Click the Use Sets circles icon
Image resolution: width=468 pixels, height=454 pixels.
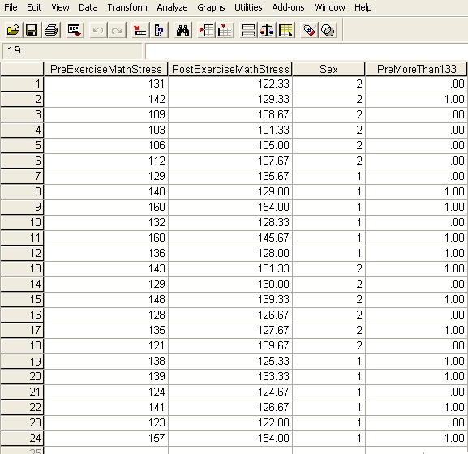tap(328, 30)
